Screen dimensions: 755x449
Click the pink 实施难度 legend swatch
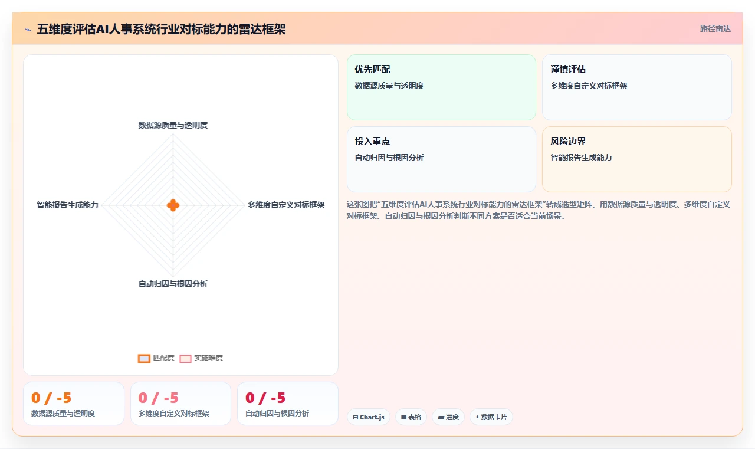[x=185, y=358]
